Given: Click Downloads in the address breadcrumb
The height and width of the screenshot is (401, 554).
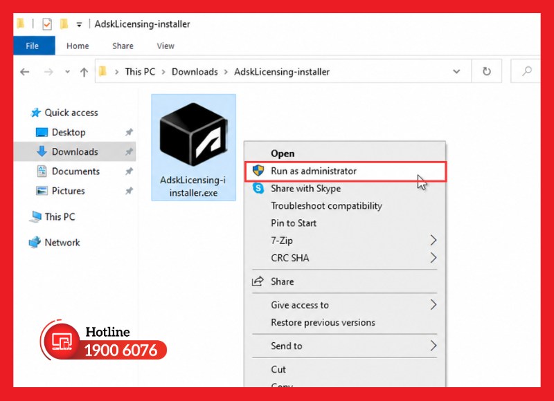Looking at the screenshot, I should [195, 72].
